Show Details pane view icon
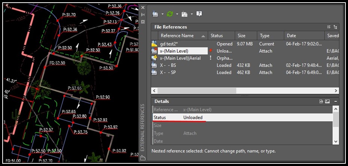 (321, 101)
